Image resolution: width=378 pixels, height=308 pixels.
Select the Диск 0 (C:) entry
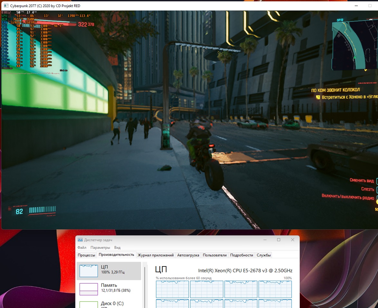pos(109,304)
